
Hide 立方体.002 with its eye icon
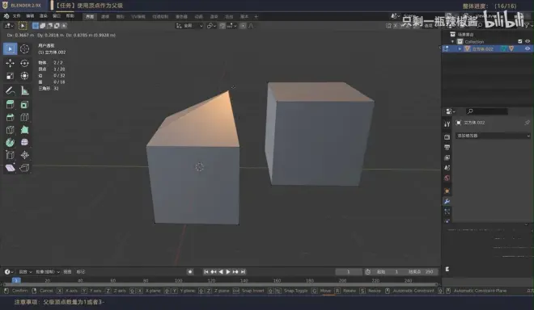coord(528,48)
